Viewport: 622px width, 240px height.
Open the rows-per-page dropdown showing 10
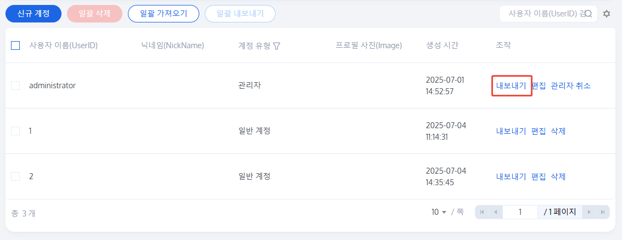[x=439, y=212]
